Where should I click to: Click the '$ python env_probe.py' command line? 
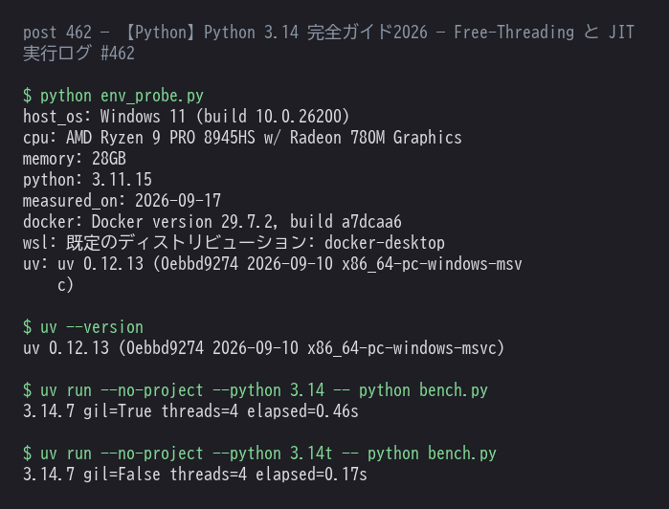(x=113, y=96)
